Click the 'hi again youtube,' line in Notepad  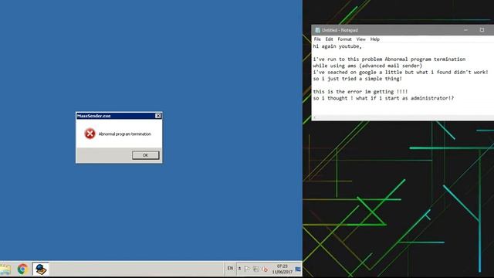(x=337, y=46)
